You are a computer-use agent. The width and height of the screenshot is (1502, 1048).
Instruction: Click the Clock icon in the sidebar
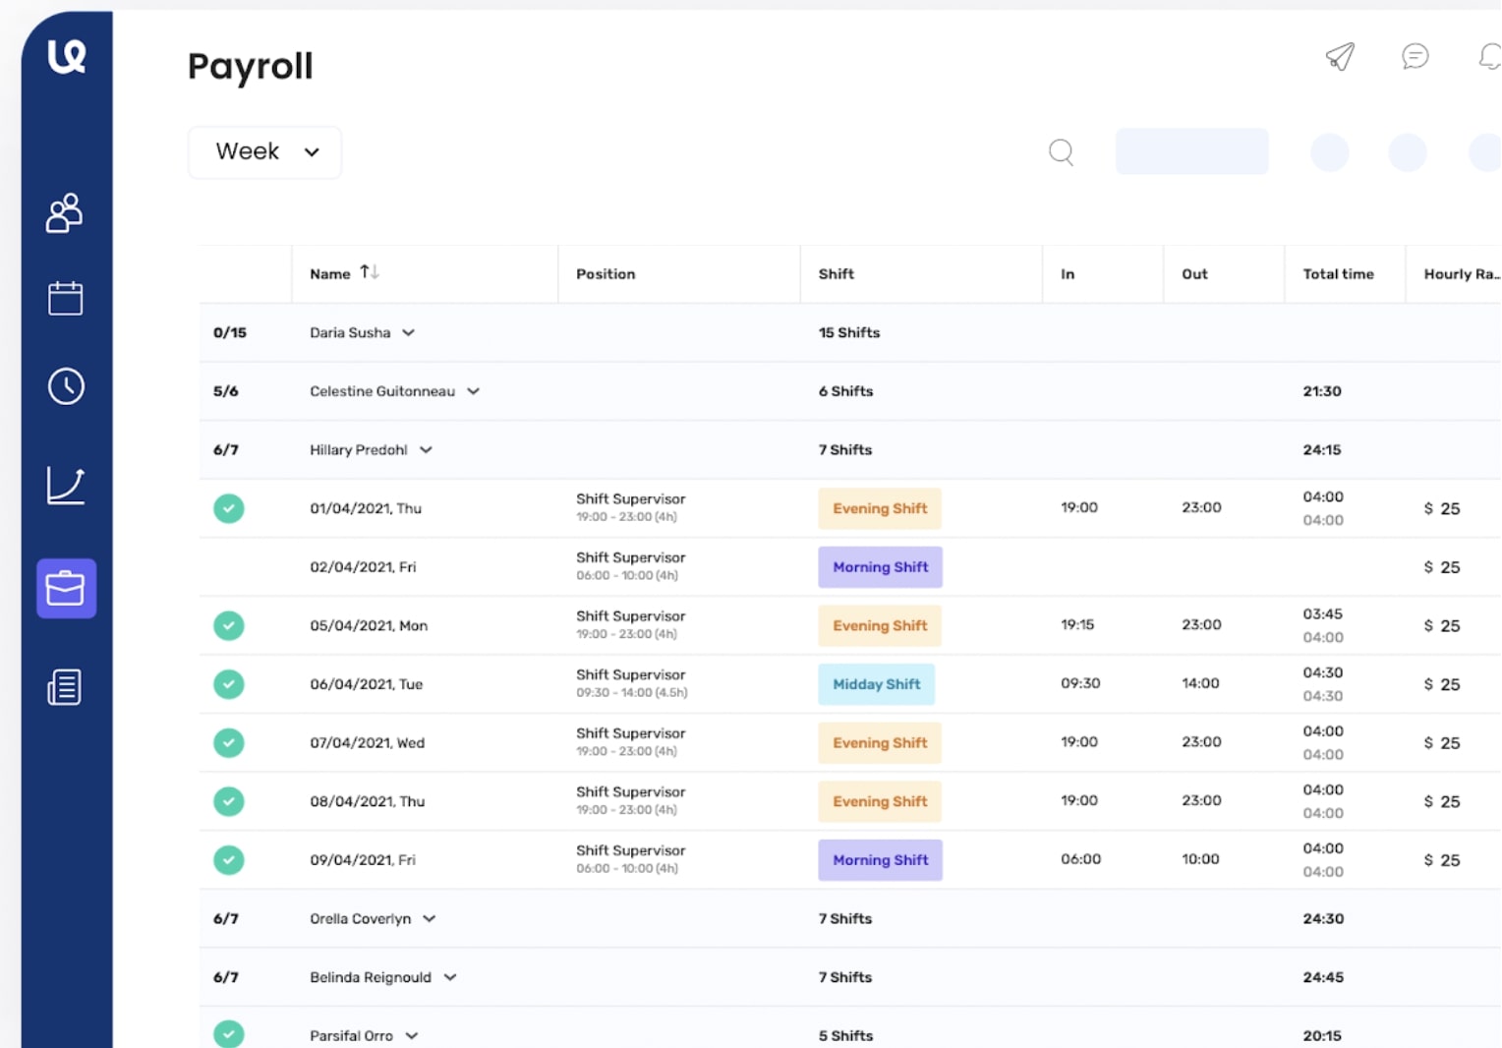64,386
